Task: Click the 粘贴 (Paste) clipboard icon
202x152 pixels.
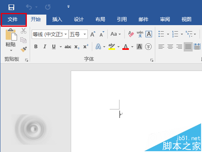Action: tap(11, 34)
